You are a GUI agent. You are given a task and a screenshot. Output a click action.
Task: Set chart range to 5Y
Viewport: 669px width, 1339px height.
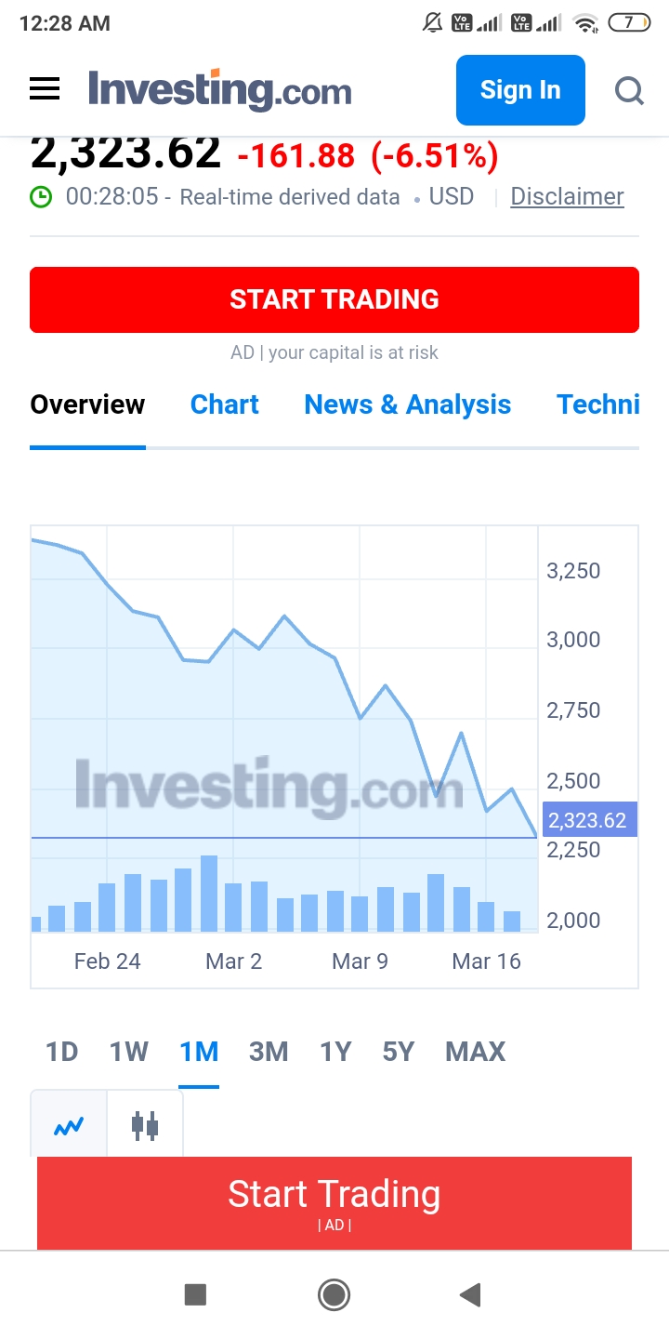pyautogui.click(x=398, y=1052)
